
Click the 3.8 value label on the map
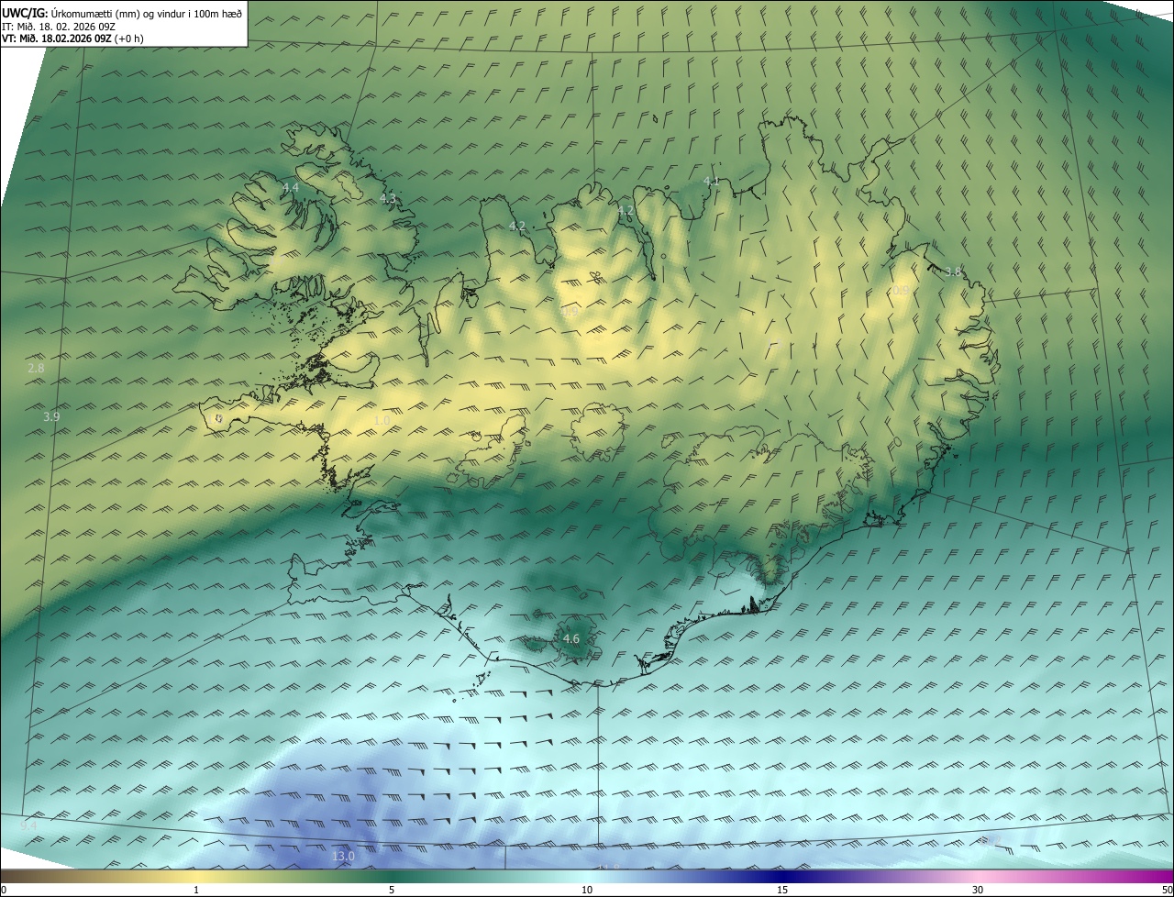point(953,271)
